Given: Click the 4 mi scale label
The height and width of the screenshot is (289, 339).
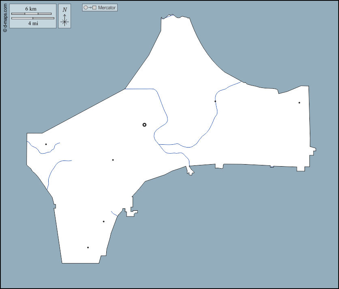Looking at the screenshot, I should [x=33, y=23].
